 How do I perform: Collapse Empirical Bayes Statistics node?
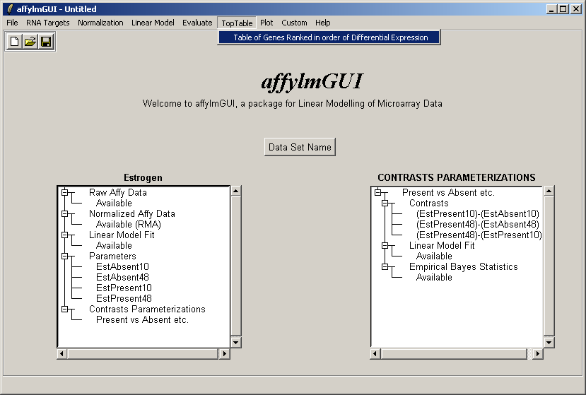[x=385, y=266]
